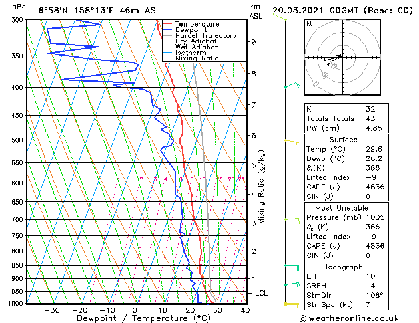419x323 pixels.
Task: Click the StmSpd (kt) value 7
Action: click(x=368, y=304)
